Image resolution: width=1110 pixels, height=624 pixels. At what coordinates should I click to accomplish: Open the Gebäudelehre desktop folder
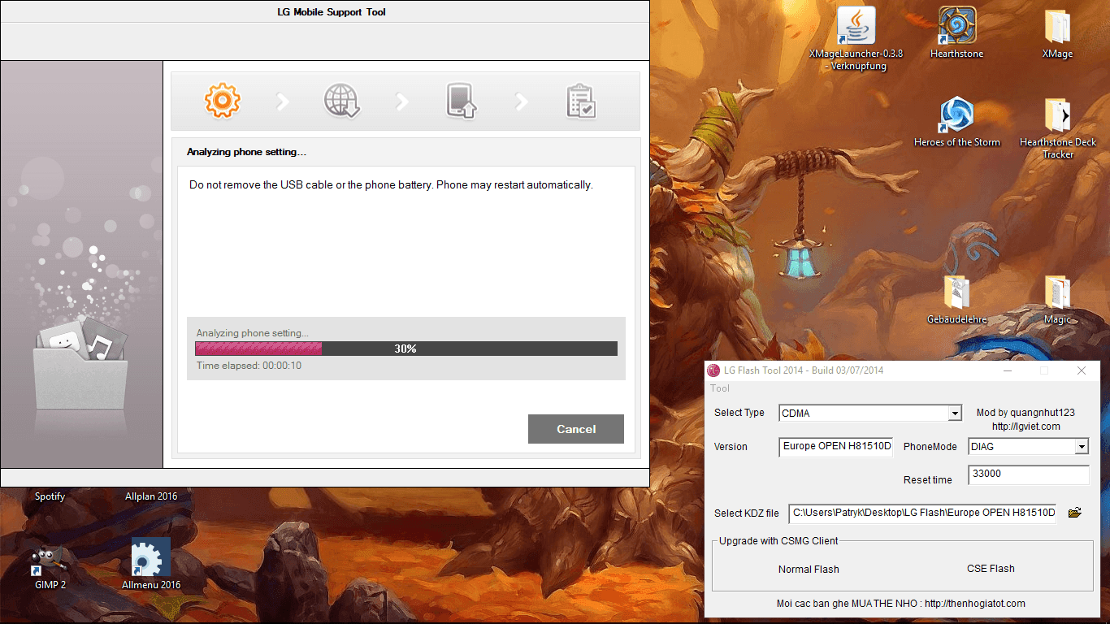[x=957, y=300]
